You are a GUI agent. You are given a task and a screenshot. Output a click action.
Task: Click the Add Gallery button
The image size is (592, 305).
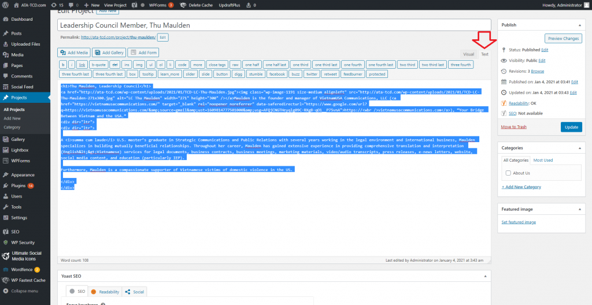(109, 53)
